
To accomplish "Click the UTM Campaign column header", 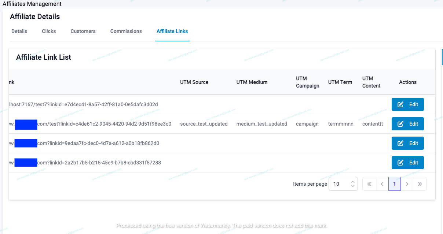I will point(307,82).
